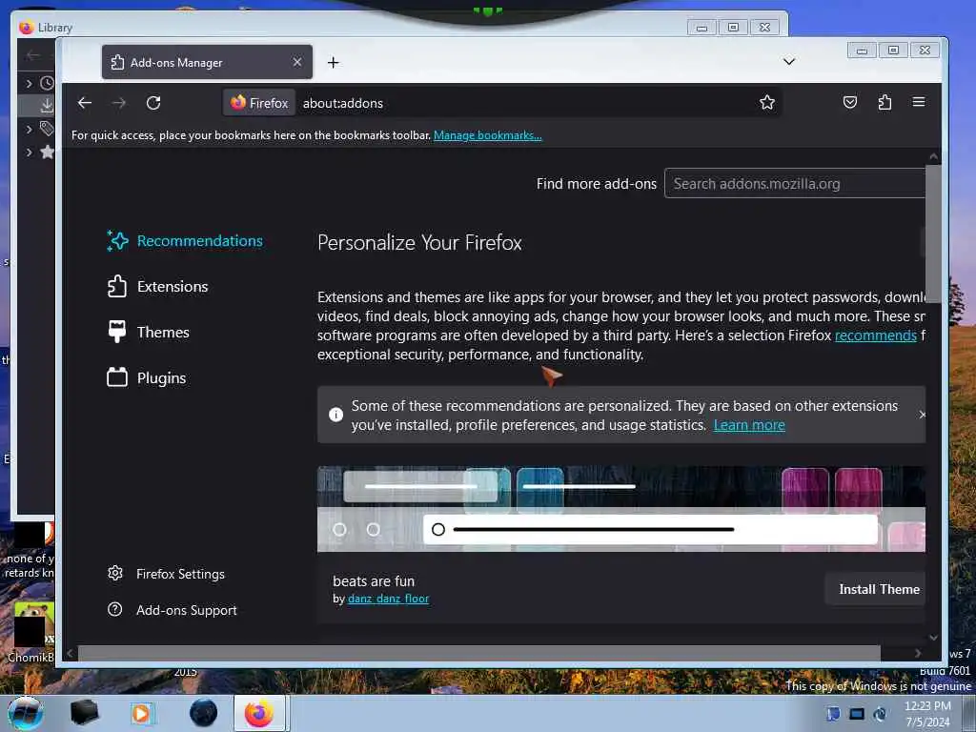Open the Recommendations category
The width and height of the screenshot is (976, 732).
point(185,241)
